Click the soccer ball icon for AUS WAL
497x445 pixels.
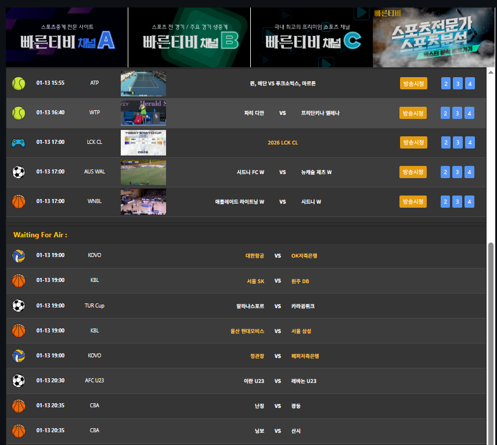point(19,172)
